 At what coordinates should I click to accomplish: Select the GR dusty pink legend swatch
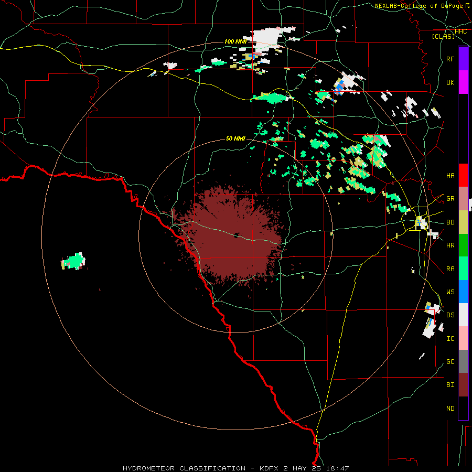pyautogui.click(x=463, y=199)
